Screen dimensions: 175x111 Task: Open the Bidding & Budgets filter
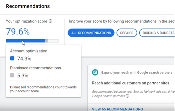(157, 33)
